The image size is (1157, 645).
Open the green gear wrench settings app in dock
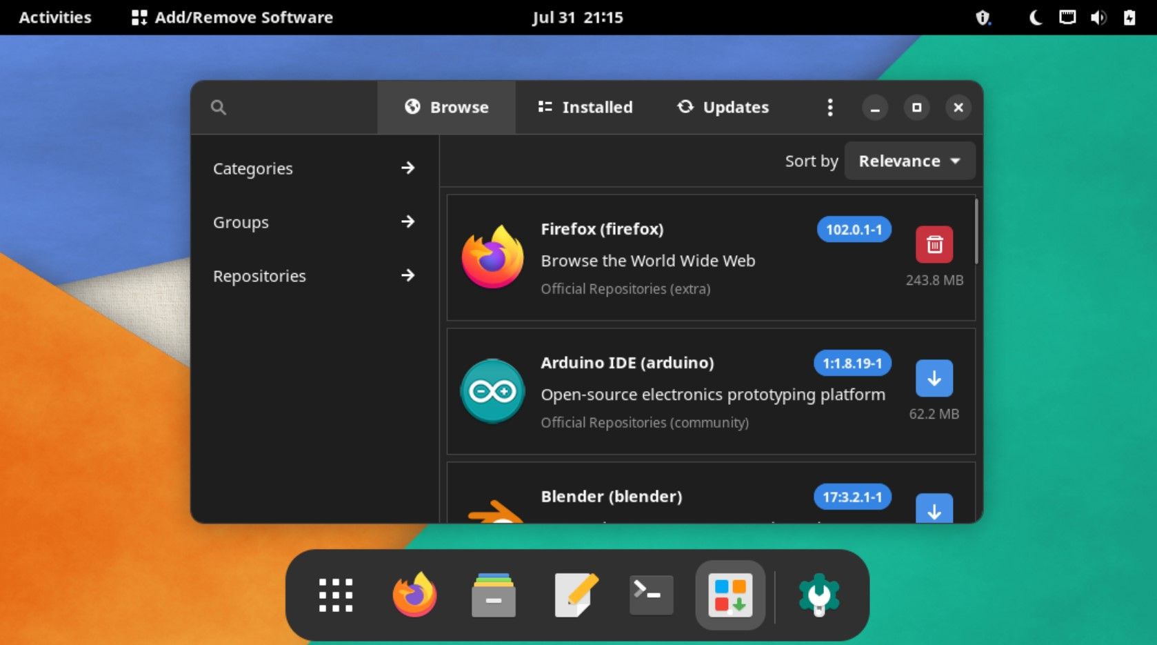tap(819, 595)
